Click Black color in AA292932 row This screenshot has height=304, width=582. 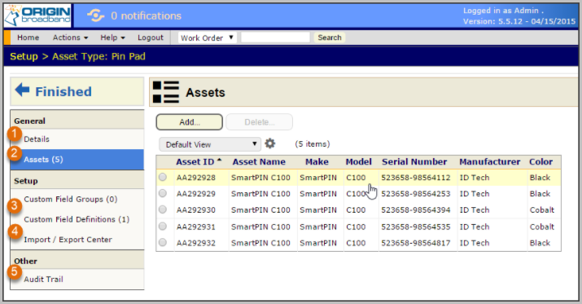[x=540, y=243]
